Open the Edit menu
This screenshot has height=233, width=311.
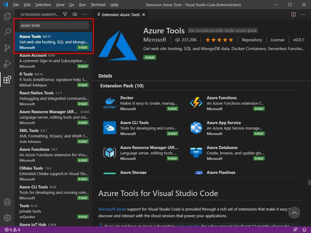(x=27, y=5)
